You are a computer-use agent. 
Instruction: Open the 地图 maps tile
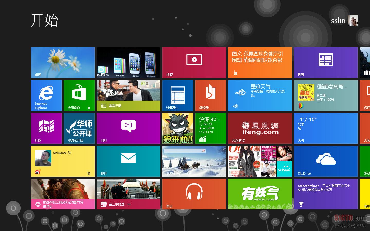pyautogui.click(x=46, y=128)
